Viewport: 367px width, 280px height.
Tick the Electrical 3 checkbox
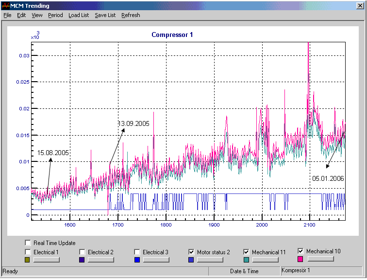pos(137,252)
